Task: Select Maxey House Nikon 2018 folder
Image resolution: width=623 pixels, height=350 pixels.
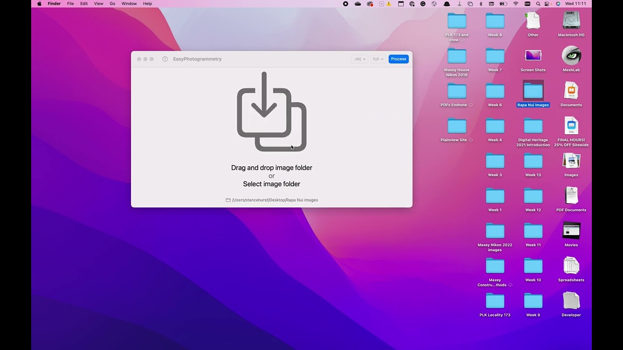Action: point(457,56)
